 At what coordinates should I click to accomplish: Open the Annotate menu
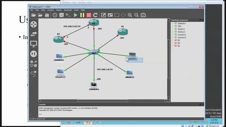click(68, 10)
